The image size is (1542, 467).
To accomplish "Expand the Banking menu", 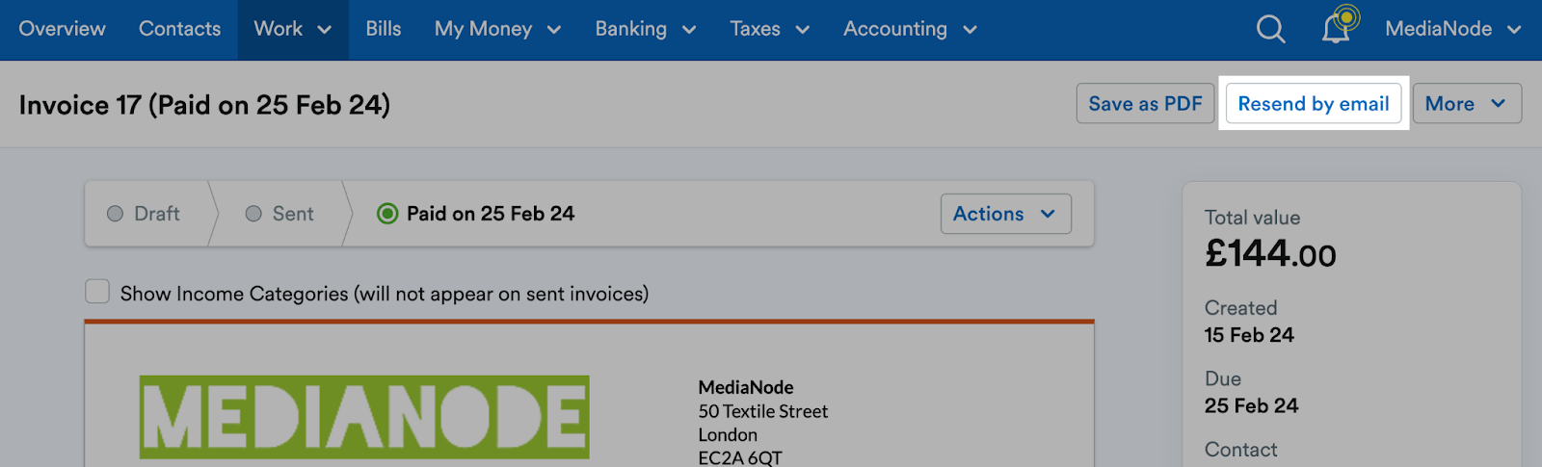I will (645, 30).
